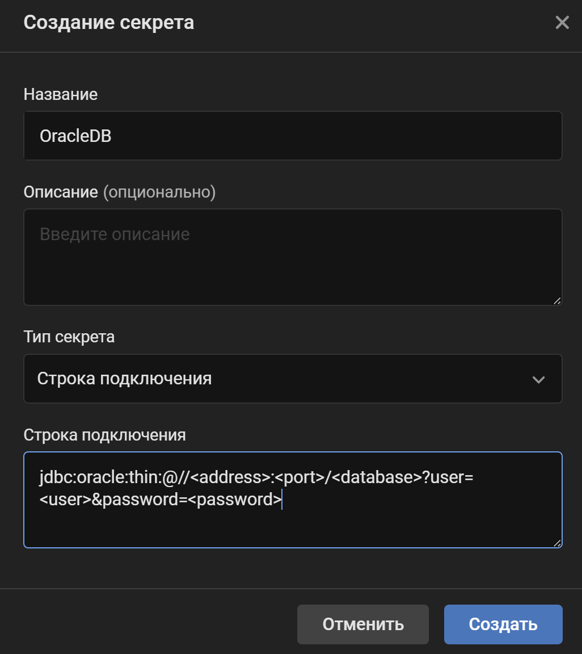Click the Название field label
The image size is (582, 654).
(60, 94)
